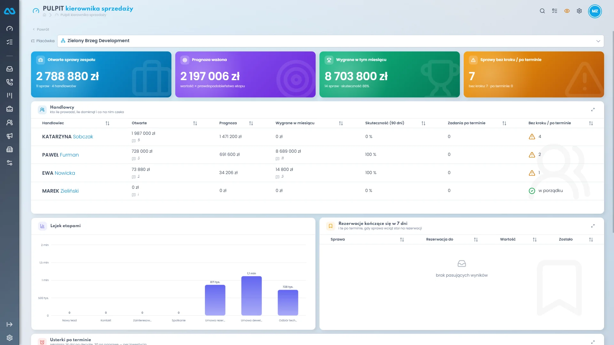The height and width of the screenshot is (345, 614).
Task: Go back using Powrót link
Action: coord(41,29)
